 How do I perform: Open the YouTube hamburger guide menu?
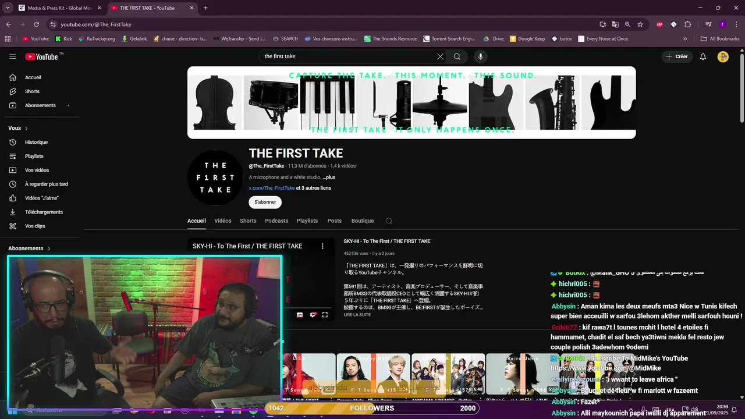13,56
